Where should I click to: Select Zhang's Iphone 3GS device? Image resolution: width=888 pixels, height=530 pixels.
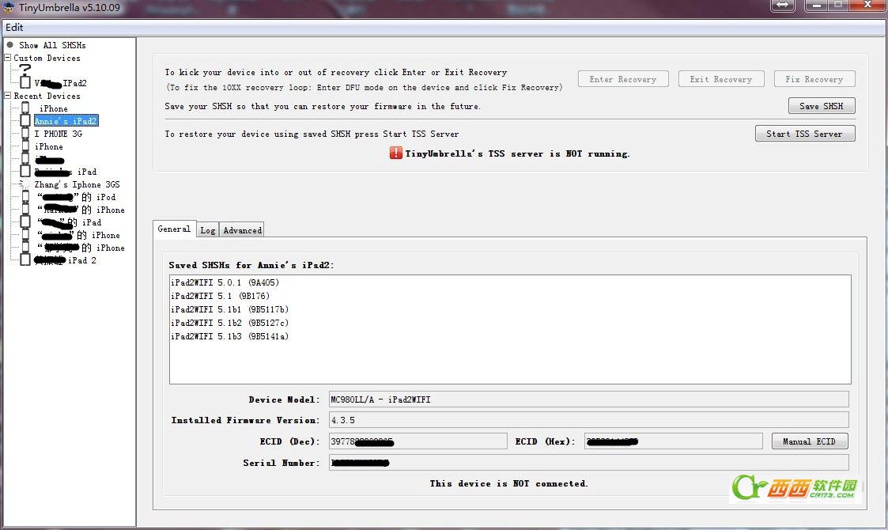click(x=77, y=184)
